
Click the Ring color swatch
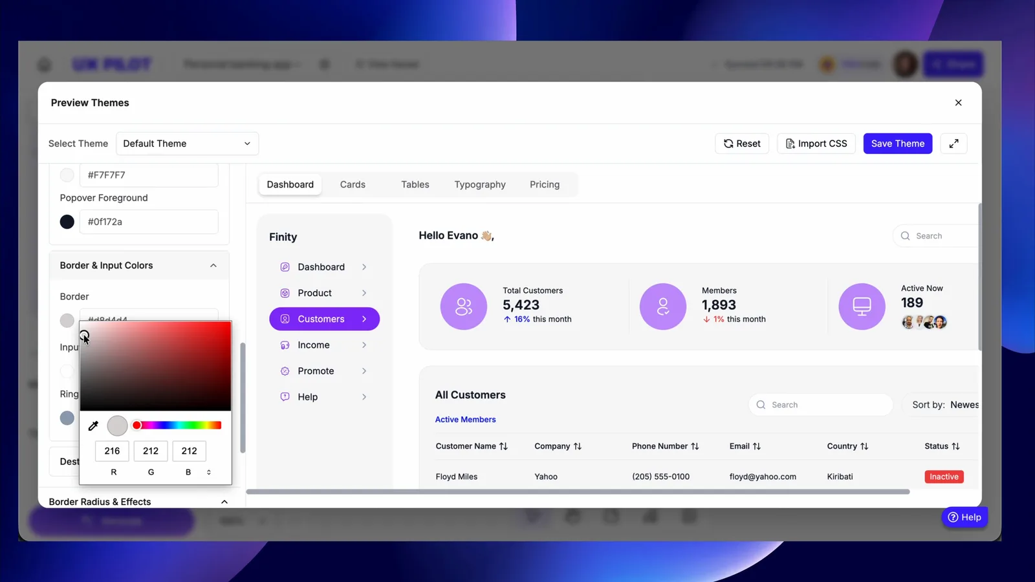click(x=67, y=418)
